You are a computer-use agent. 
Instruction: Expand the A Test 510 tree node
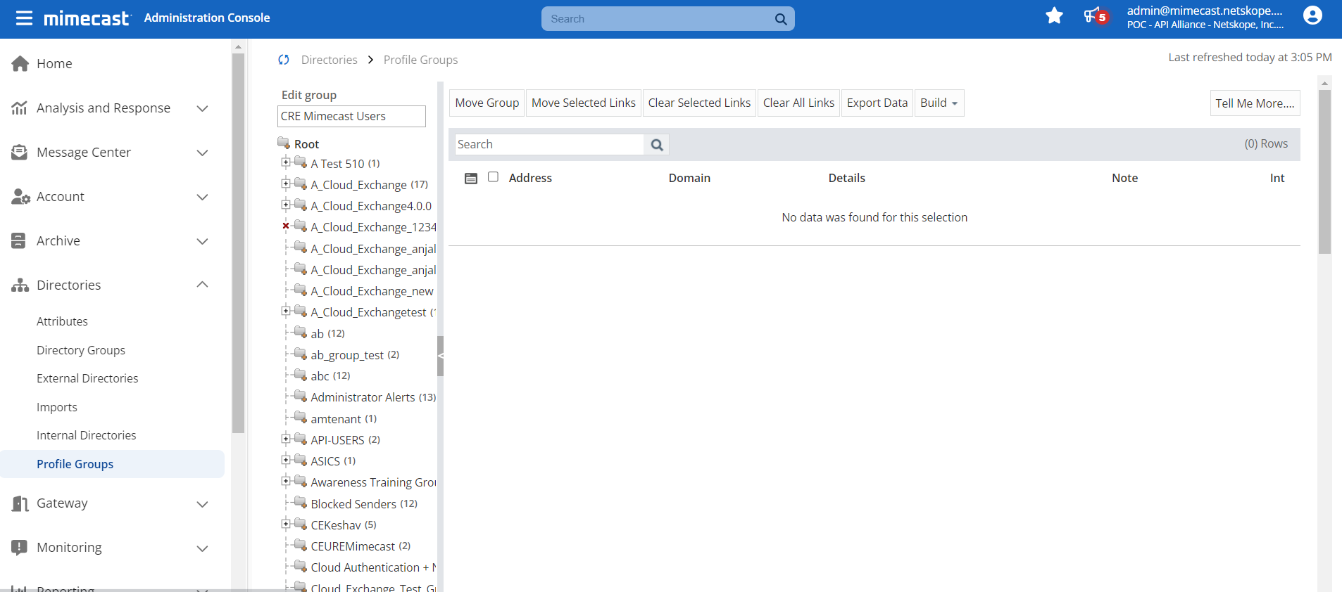(286, 162)
